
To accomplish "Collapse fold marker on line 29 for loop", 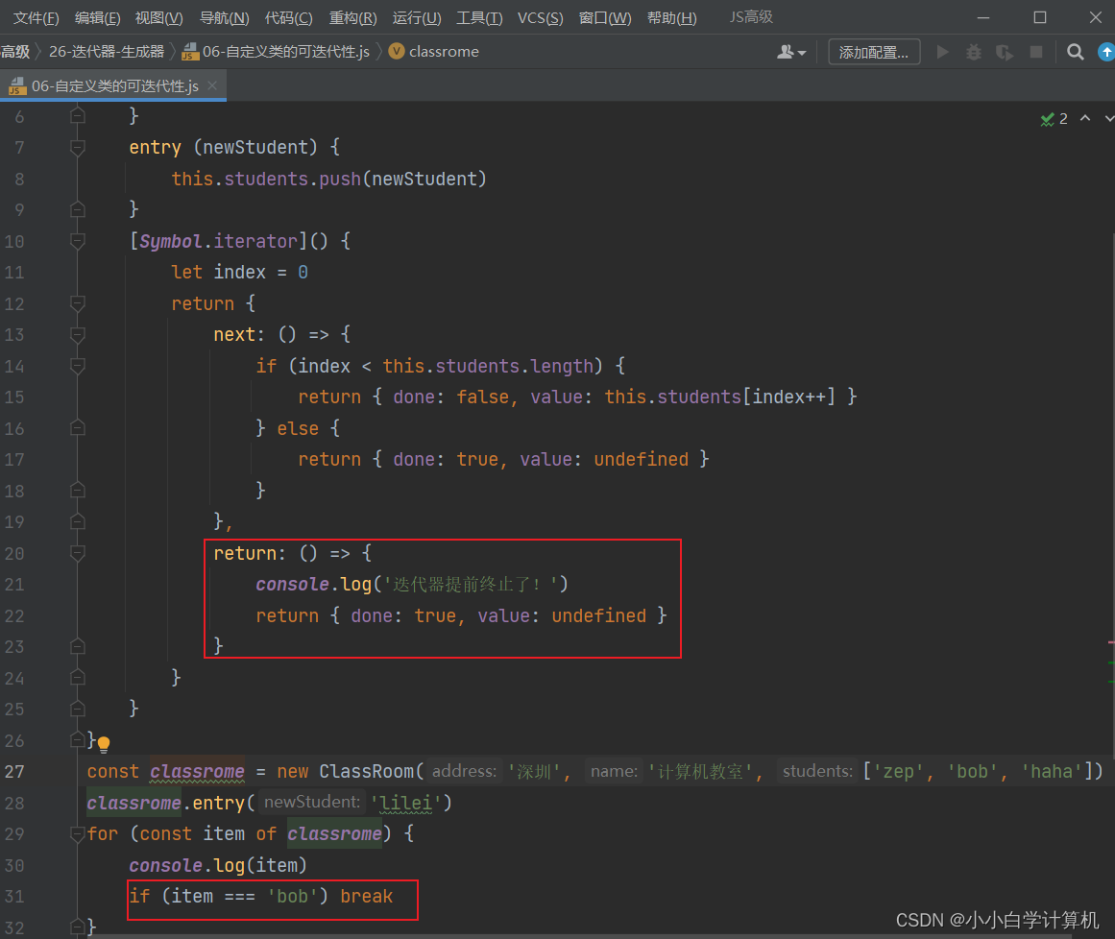I will tap(78, 833).
